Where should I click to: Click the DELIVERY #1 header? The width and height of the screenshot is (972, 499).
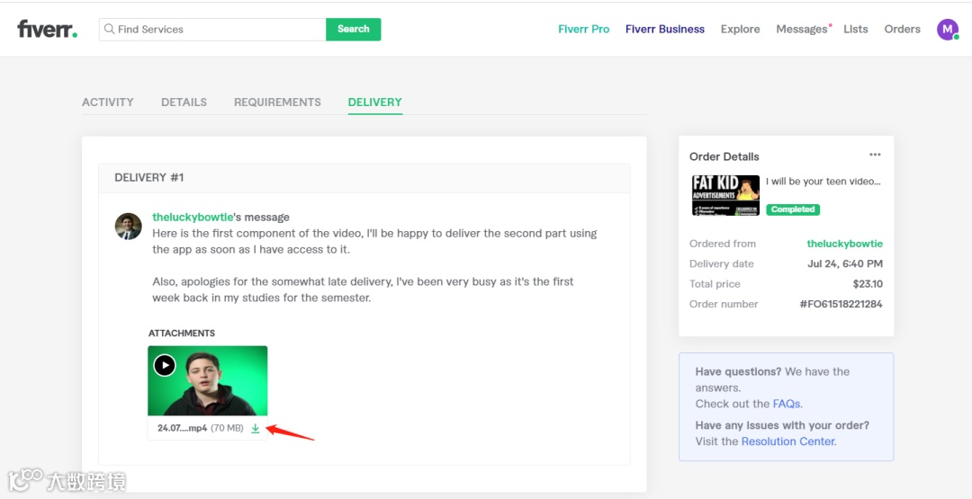click(x=149, y=178)
